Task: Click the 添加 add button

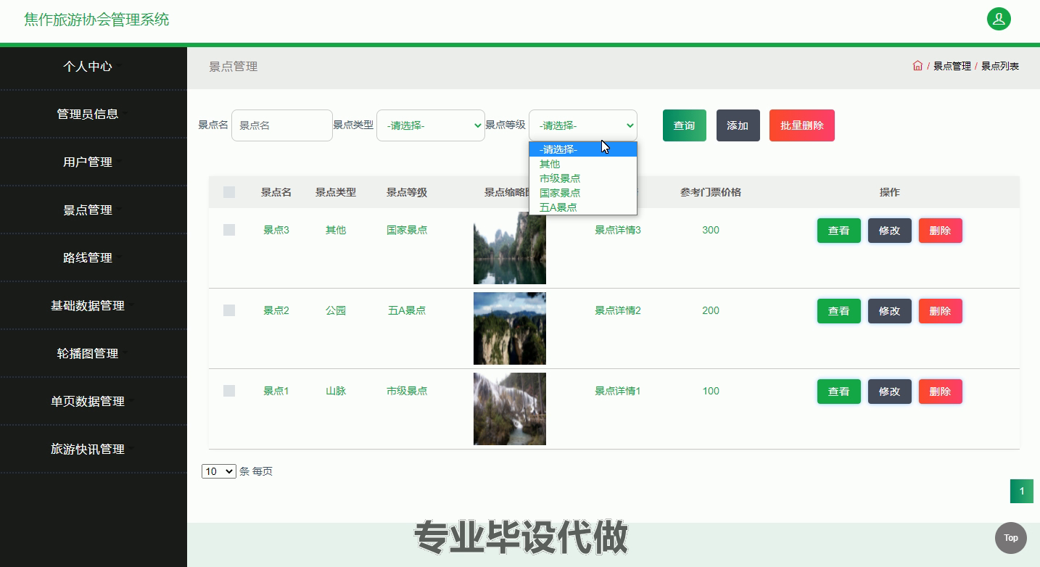Action: [738, 125]
